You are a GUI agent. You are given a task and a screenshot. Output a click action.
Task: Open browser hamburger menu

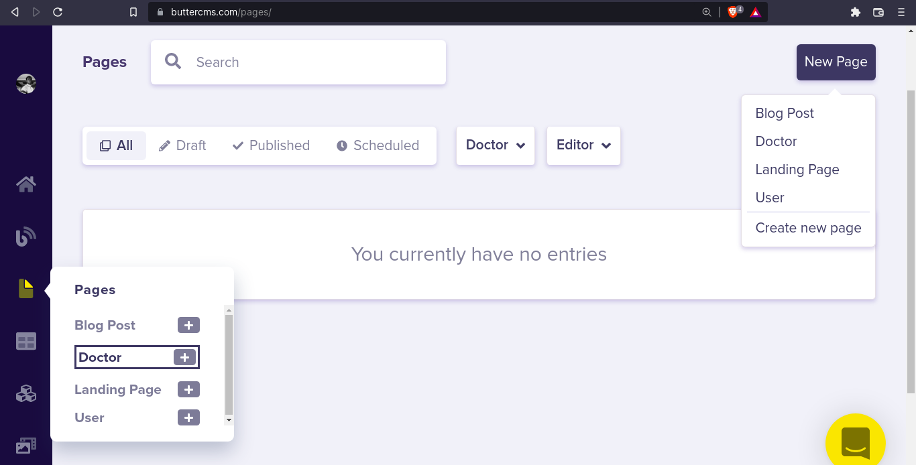point(901,12)
